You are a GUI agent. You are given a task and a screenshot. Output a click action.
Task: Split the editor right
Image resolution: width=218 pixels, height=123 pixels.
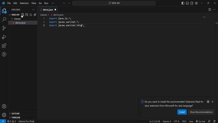[x=210, y=10]
